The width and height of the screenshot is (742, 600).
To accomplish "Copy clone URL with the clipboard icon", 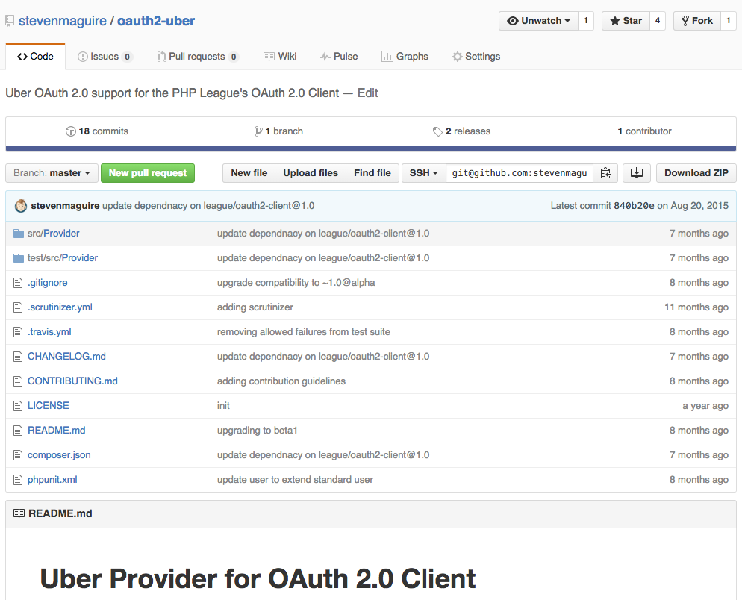I will [605, 173].
